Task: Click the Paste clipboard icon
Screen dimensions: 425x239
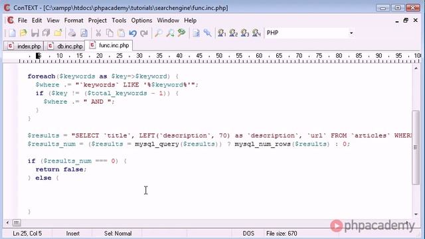Action: pyautogui.click(x=121, y=33)
